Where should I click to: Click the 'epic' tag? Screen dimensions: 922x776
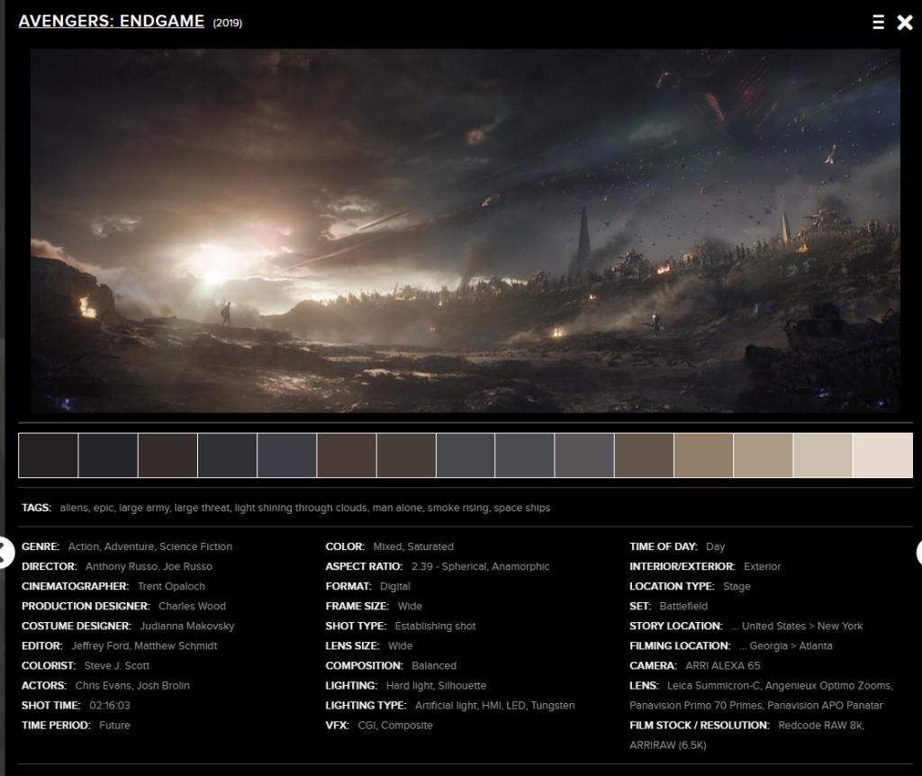point(104,508)
